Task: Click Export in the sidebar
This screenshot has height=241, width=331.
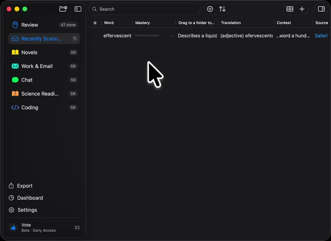Action: pyautogui.click(x=20, y=186)
